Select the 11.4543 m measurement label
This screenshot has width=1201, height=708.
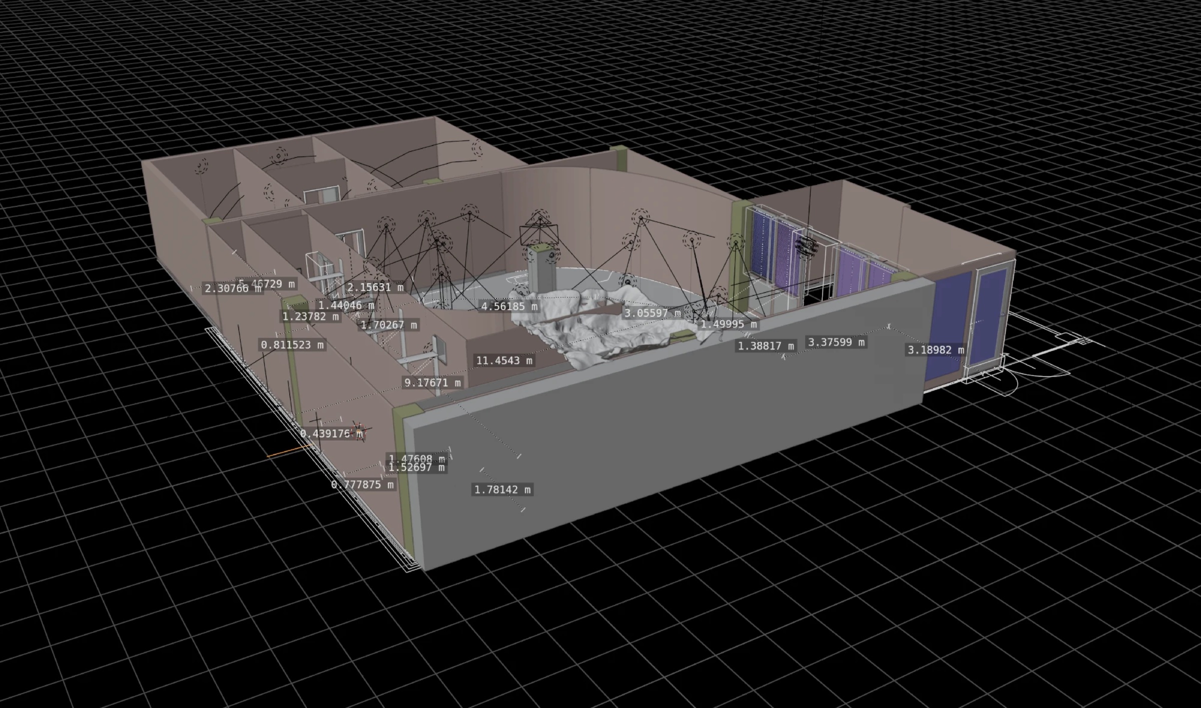504,360
